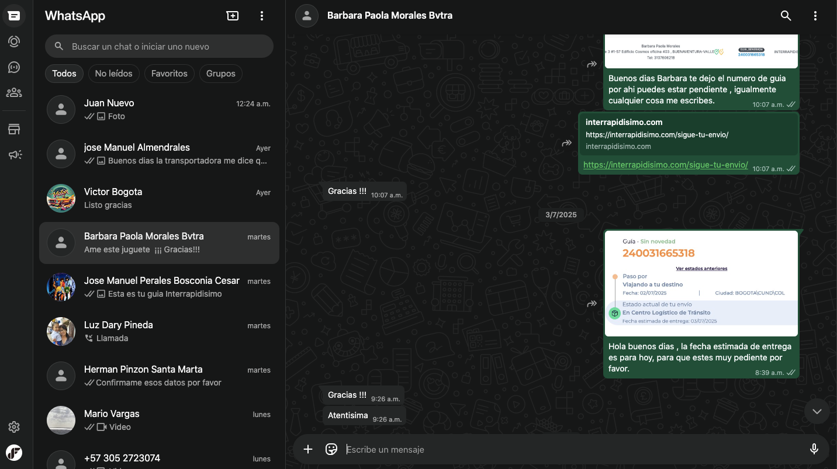
Task: Open Settings gear icon
Action: click(x=14, y=427)
